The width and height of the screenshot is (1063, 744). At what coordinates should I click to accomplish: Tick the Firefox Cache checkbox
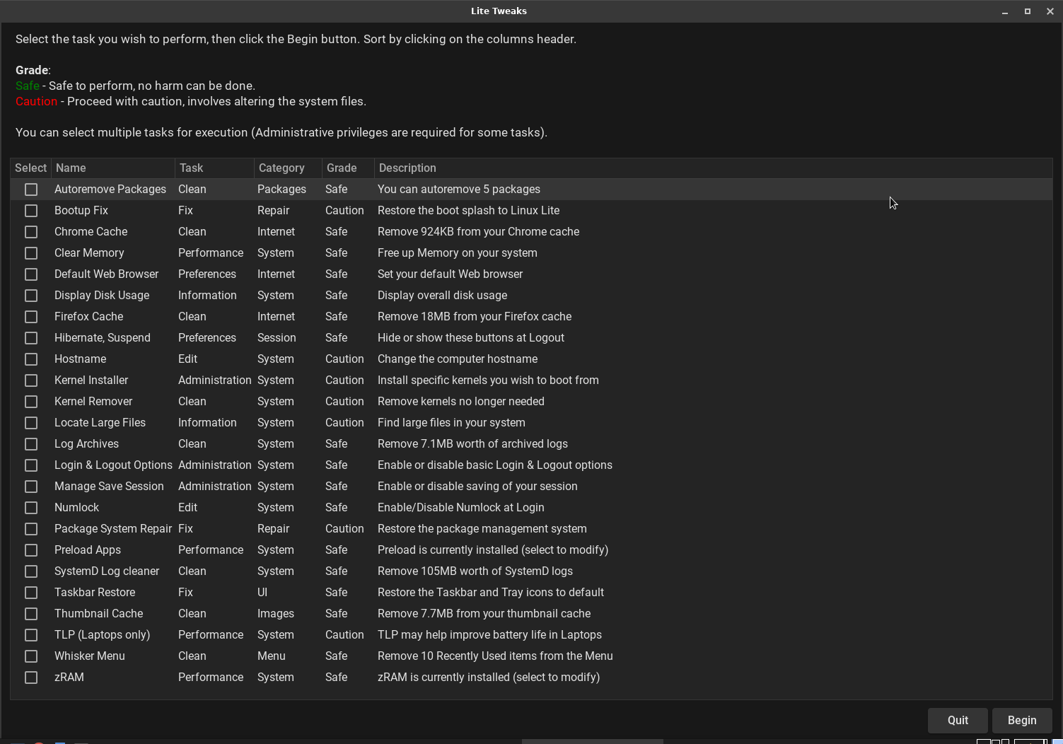(31, 317)
